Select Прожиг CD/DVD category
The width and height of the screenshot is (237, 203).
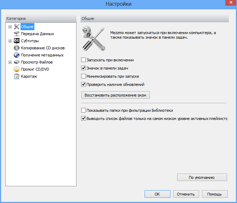[35, 69]
